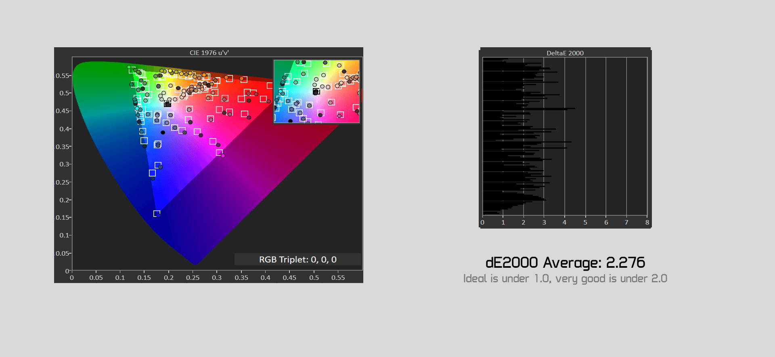This screenshot has height=357, width=775.
Task: Select the black white-point marker in the main CIE chart
Action: tap(168, 104)
